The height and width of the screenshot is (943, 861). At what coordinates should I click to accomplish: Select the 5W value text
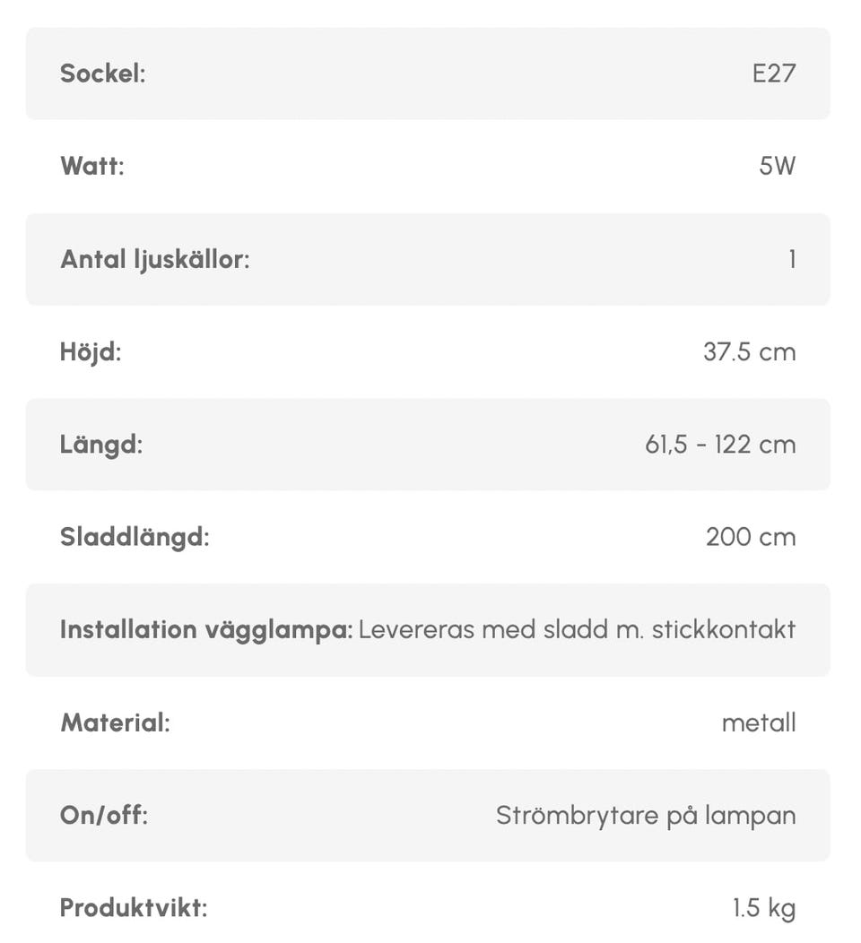point(777,166)
